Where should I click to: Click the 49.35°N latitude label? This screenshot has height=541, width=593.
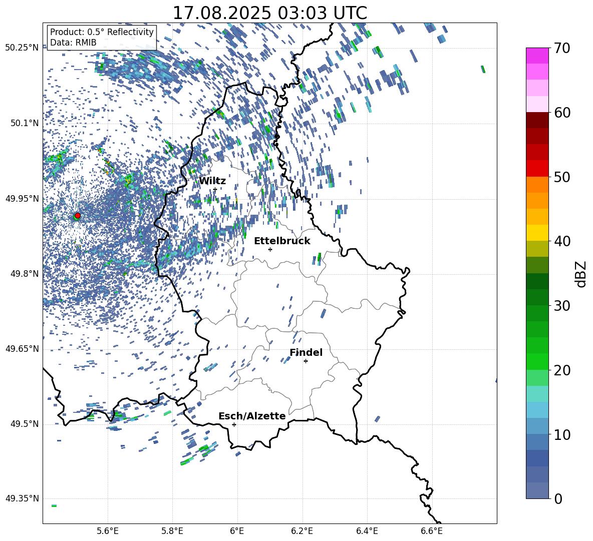[22, 498]
